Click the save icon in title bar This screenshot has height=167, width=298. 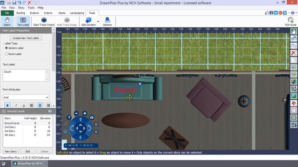coord(14,3)
